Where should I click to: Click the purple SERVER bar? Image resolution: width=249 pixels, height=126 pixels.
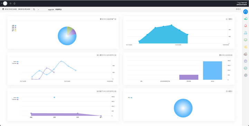[x=189, y=77]
